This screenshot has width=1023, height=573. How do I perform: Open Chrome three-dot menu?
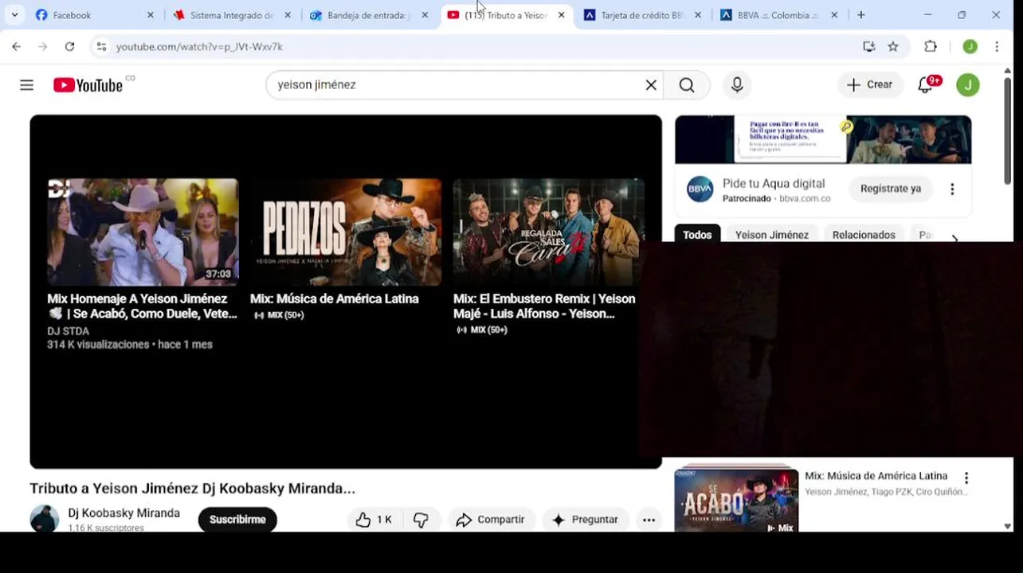pos(997,47)
